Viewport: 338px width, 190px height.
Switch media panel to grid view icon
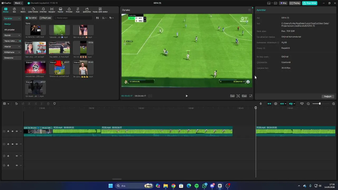97,18
